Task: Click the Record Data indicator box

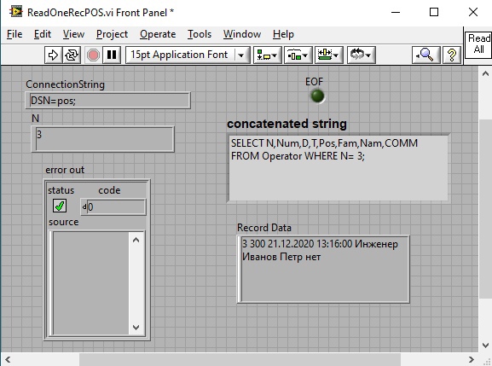Action: [323, 270]
